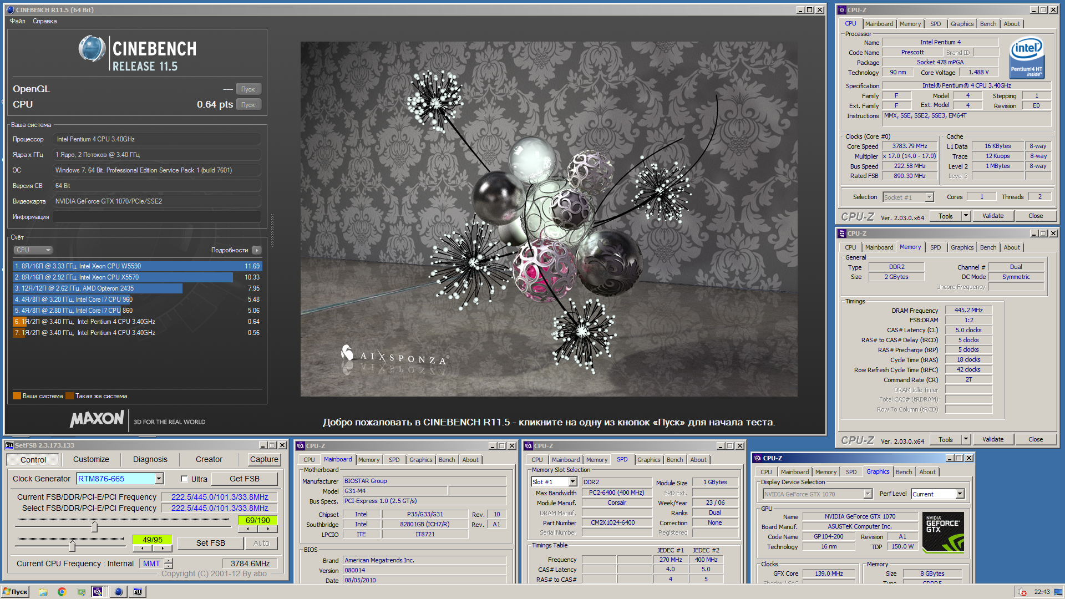Click the Capture button in SetFSB
Screen dimensions: 1065x599
tap(264, 459)
